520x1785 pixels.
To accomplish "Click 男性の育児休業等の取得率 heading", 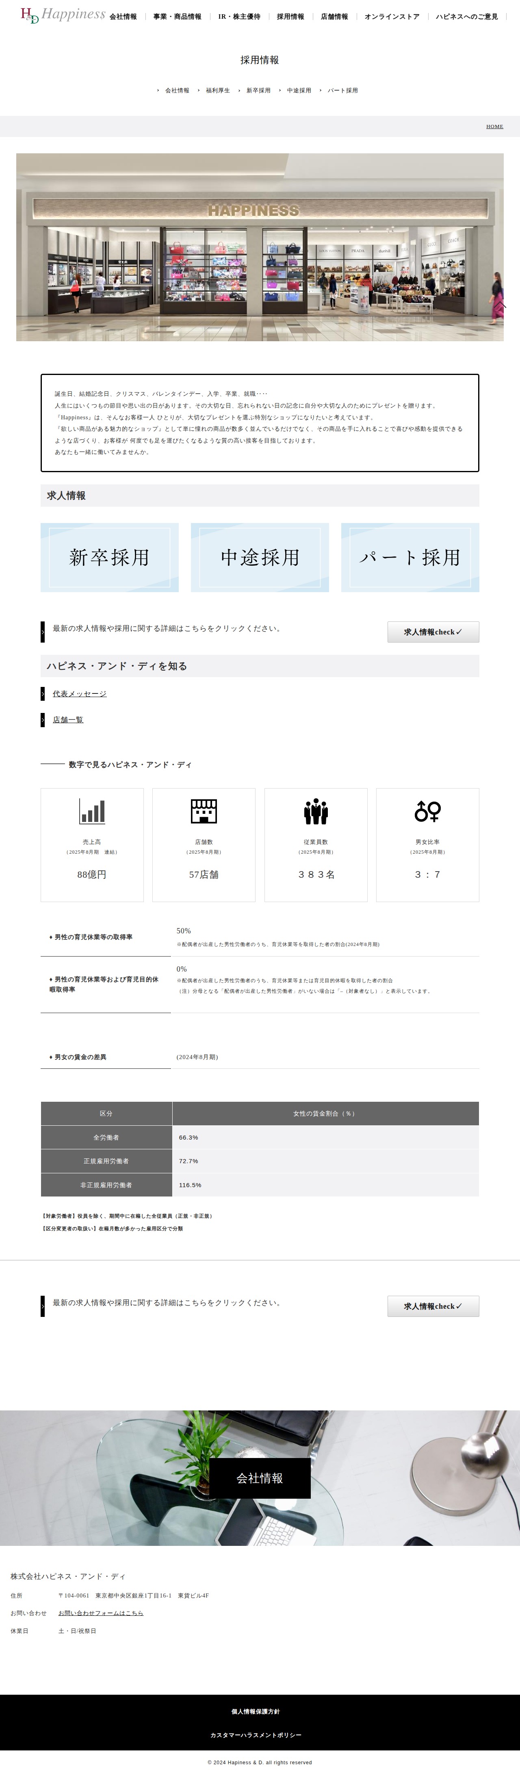I will click(91, 937).
